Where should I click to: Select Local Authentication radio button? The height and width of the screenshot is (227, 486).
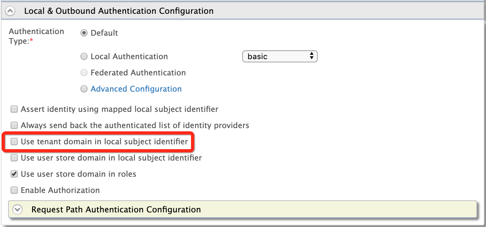[x=84, y=57]
